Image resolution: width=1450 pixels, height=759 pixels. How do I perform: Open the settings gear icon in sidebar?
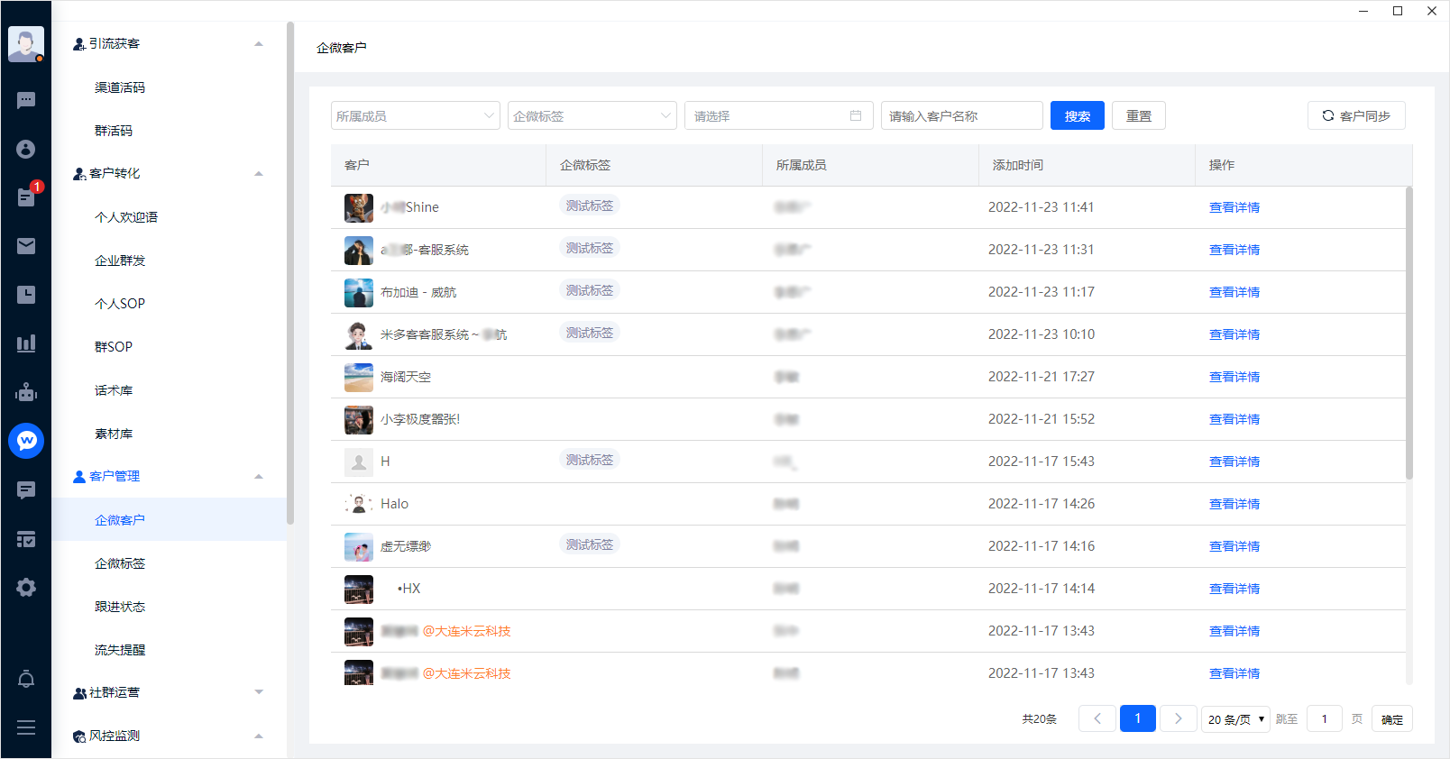26,588
